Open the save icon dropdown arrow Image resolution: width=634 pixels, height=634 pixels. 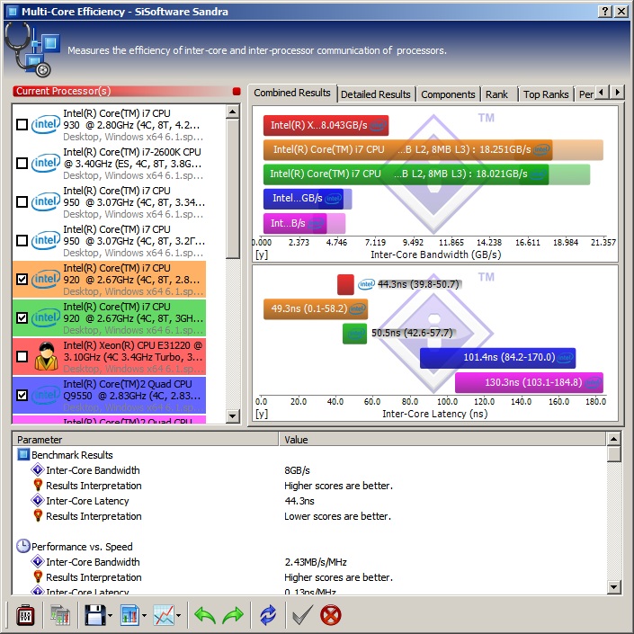(x=110, y=616)
